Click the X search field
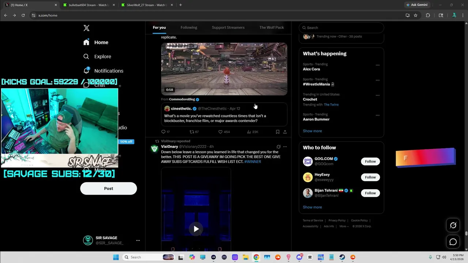This screenshot has height=263, width=468. pos(341,28)
